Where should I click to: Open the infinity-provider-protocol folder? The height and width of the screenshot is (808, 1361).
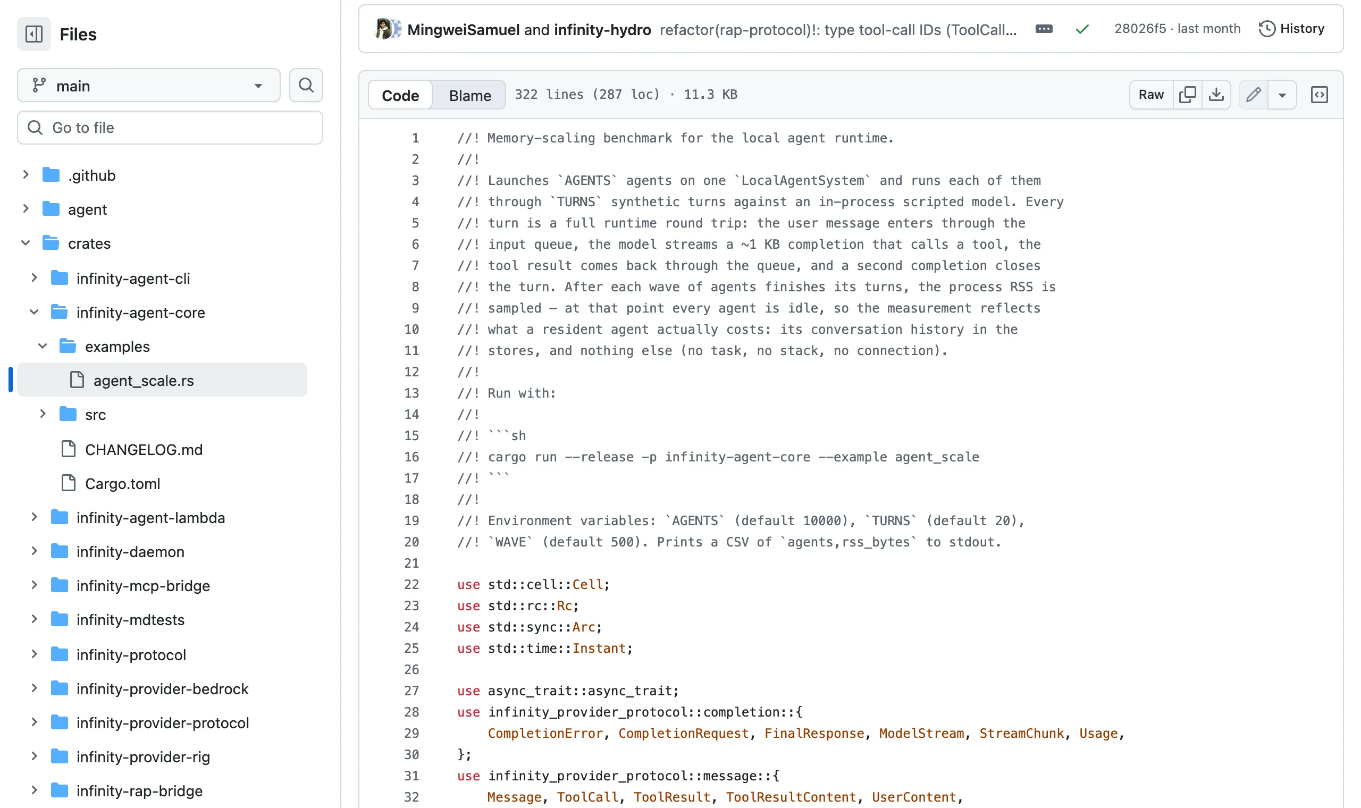coord(163,723)
